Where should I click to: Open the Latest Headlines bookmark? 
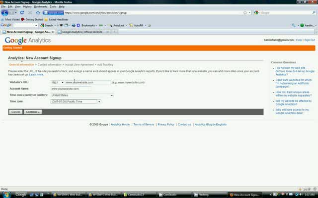point(56,19)
